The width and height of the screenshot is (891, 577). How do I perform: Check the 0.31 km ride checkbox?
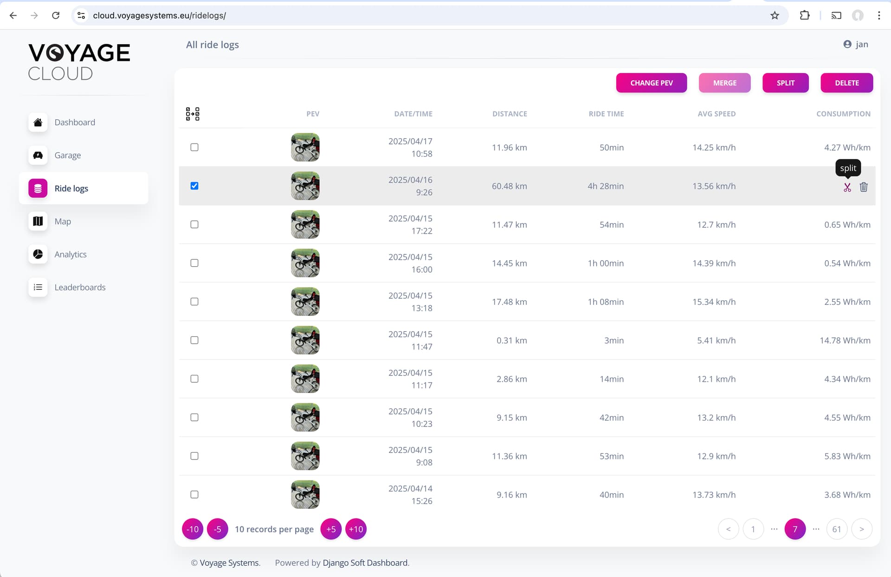coord(194,340)
